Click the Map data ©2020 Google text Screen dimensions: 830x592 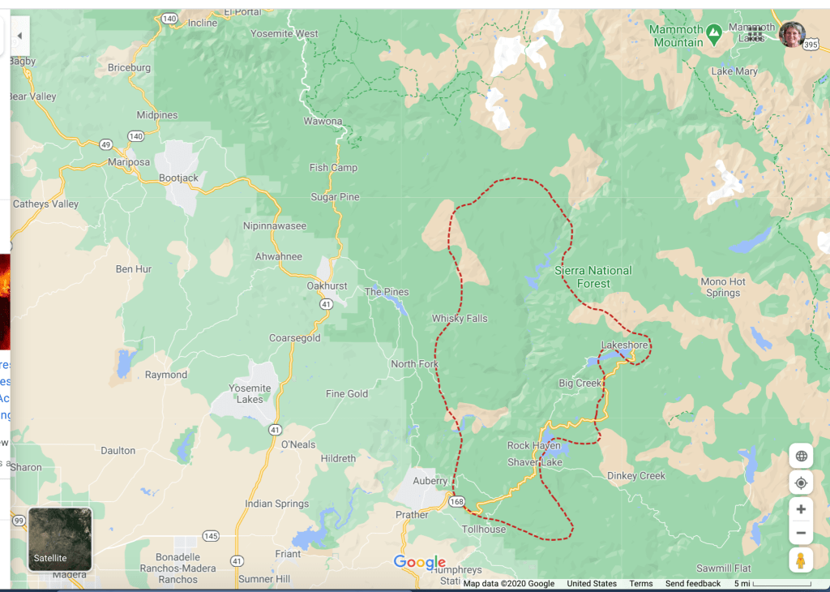pos(508,584)
